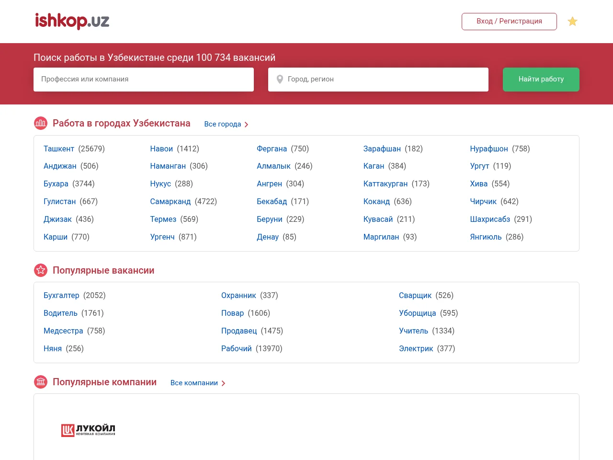View vacancies in Самарканд
613x460 pixels.
[170, 202]
